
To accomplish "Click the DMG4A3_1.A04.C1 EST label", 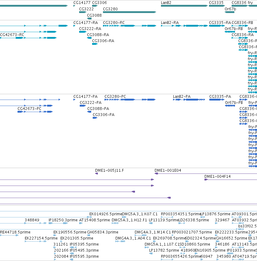I will [133, 238].
